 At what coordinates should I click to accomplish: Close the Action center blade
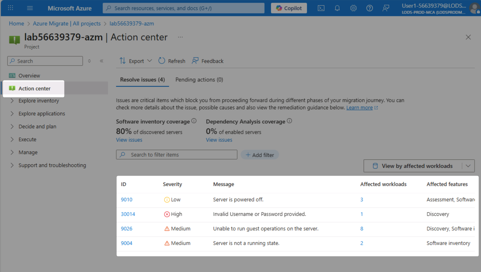pos(468,37)
